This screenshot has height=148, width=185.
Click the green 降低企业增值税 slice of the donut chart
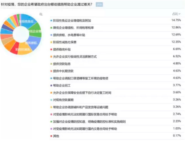36,31
